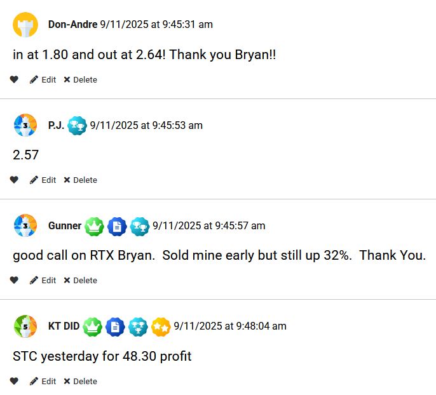
Task: Heart Gunner's RTX comment
Action: pos(14,281)
